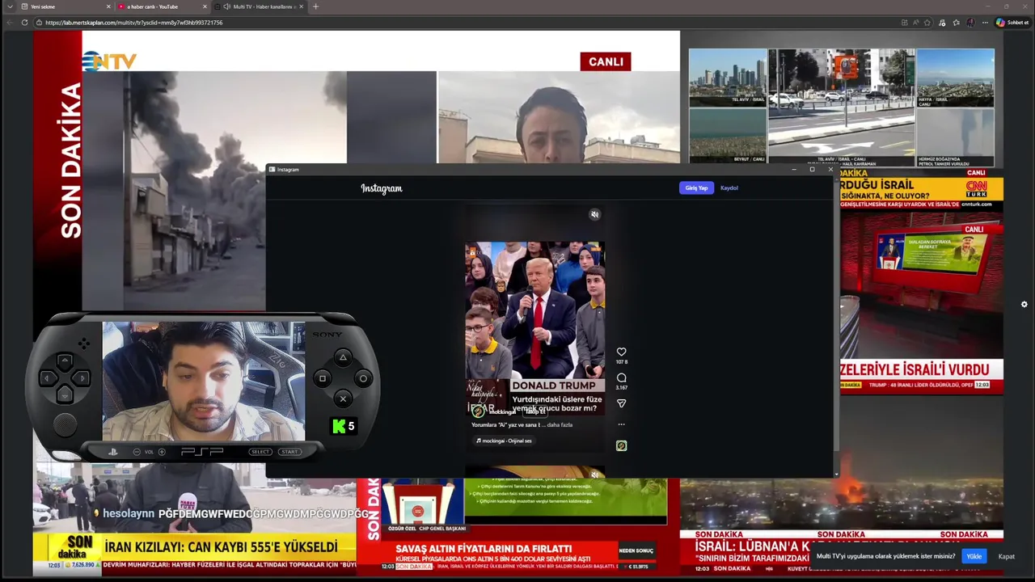The image size is (1035, 582).
Task: Open the tab search dropdown
Action: 10,6
